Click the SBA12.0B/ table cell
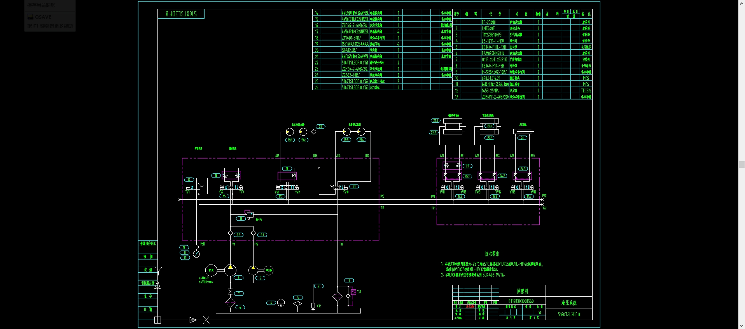This screenshot has width=745, height=329. 355,50
